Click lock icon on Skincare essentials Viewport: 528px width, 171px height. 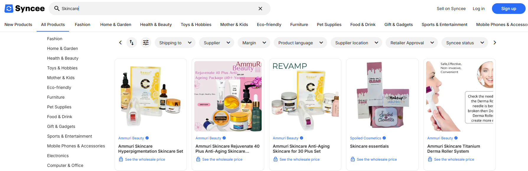click(353, 159)
